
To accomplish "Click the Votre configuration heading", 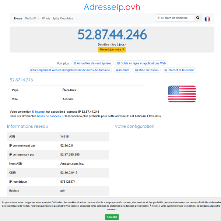I will pos(134,126).
